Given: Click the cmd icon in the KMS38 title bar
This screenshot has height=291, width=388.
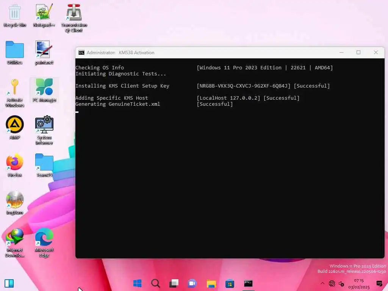Looking at the screenshot, I should click(81, 52).
